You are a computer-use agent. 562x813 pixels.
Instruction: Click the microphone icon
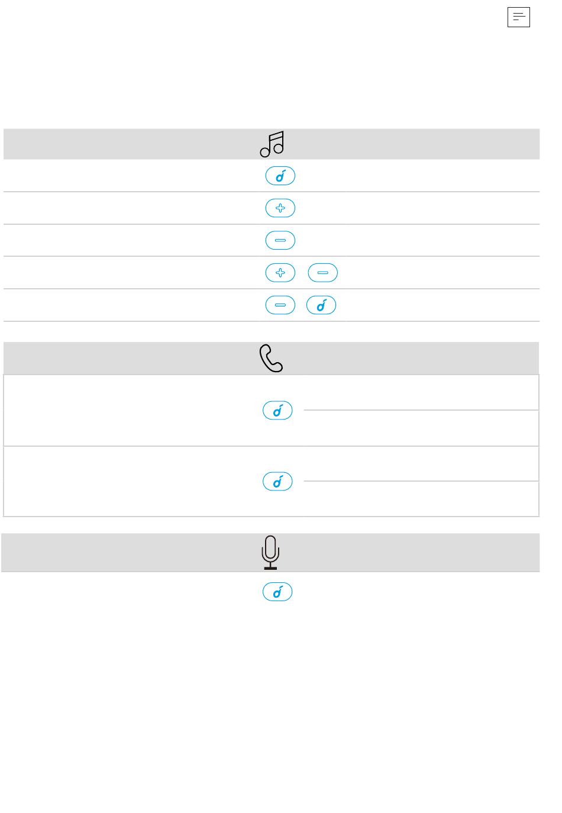(x=270, y=553)
